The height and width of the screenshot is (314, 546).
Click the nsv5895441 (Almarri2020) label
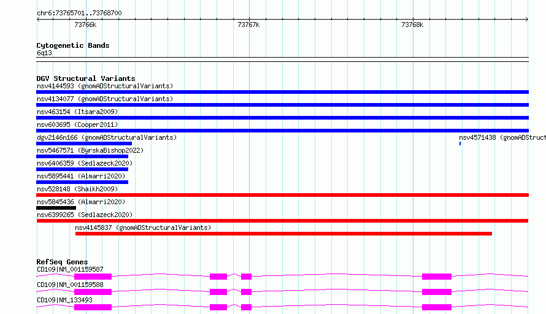[x=81, y=176]
